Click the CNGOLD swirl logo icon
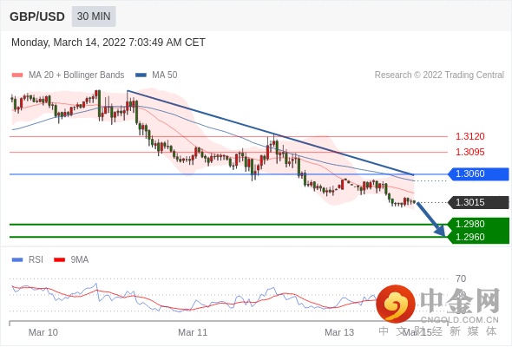This screenshot has width=512, height=347. tap(396, 304)
